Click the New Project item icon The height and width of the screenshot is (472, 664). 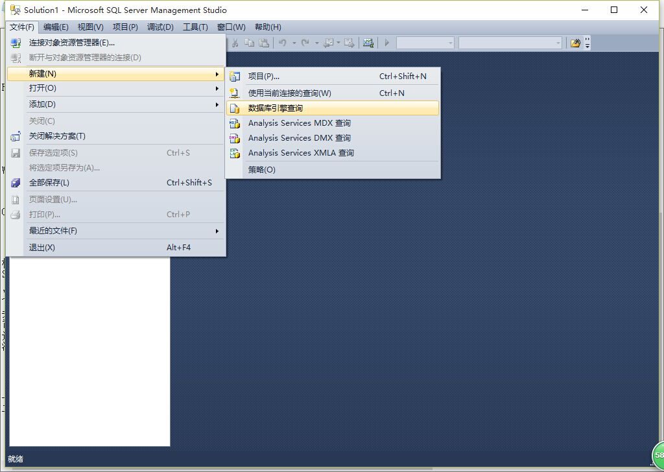[x=235, y=77]
